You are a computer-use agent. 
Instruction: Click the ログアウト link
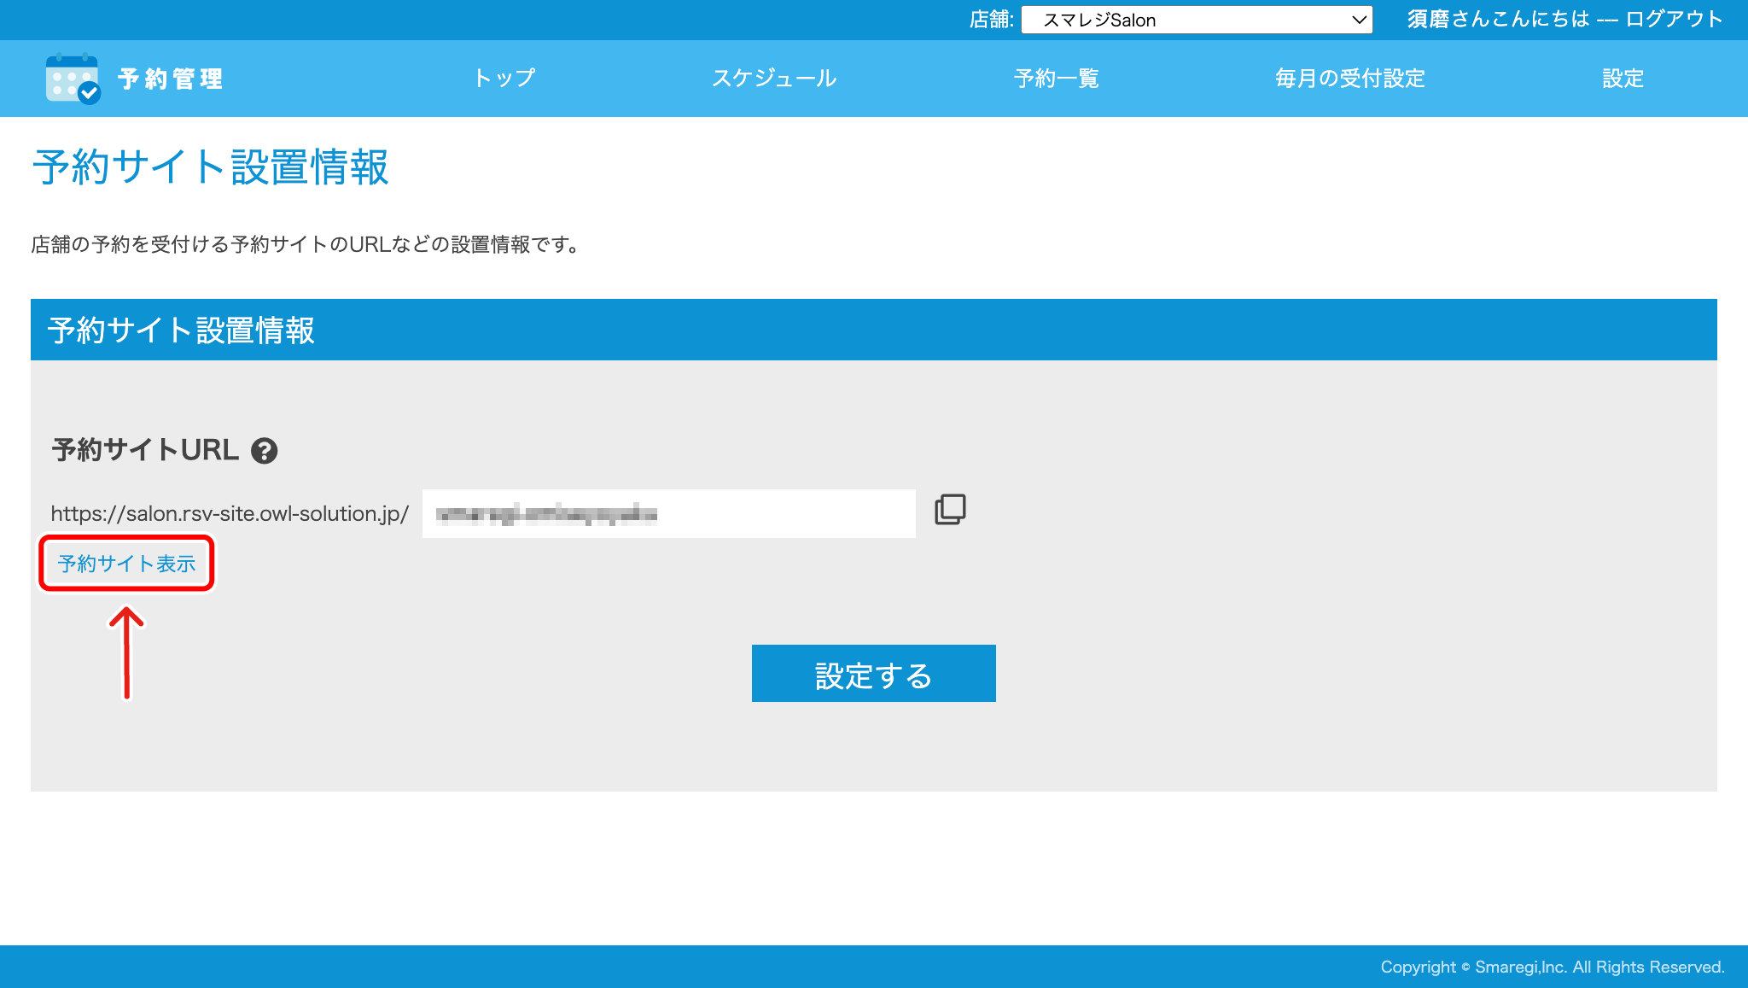(1673, 17)
